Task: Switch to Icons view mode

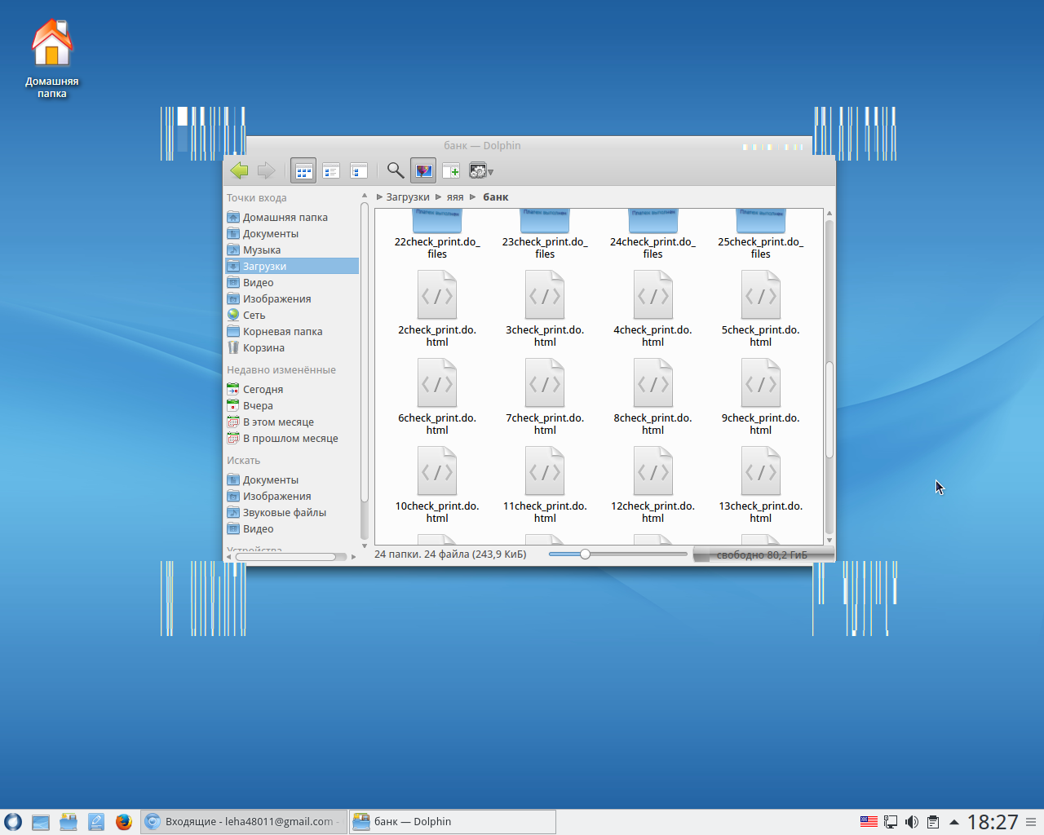Action: (303, 171)
